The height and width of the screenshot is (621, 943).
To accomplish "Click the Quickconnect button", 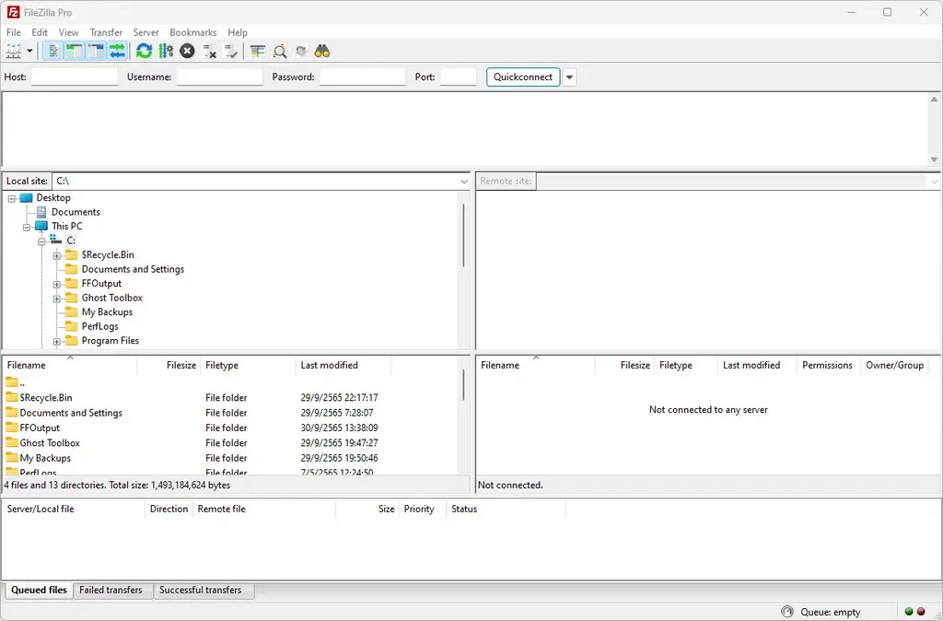I will [x=523, y=77].
